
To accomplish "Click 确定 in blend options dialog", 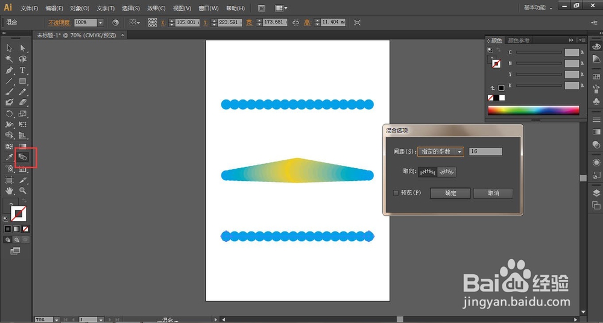I will [450, 193].
